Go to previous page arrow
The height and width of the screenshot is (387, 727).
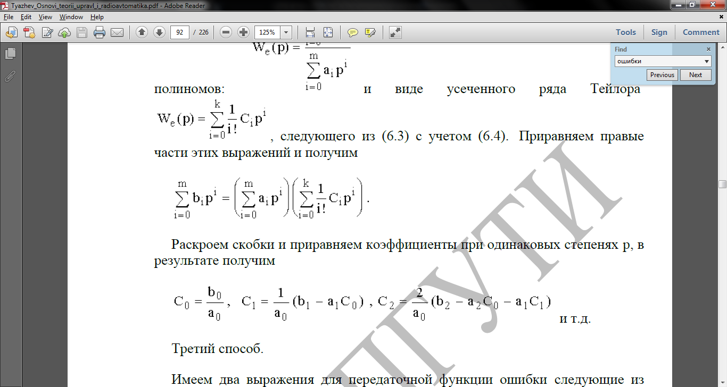point(142,32)
